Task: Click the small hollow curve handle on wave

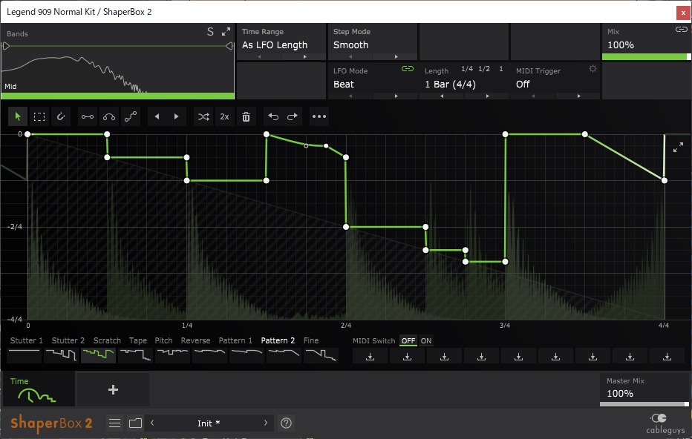Action: tap(306, 145)
